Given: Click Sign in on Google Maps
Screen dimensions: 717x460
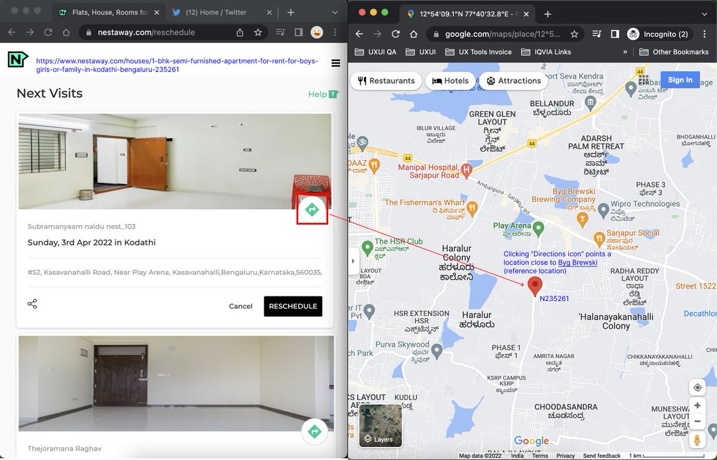Looking at the screenshot, I should (680, 80).
